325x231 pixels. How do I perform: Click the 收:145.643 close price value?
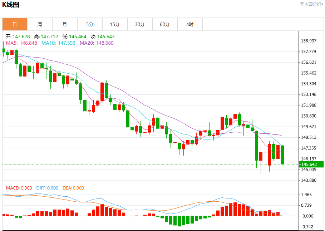tap(103, 36)
